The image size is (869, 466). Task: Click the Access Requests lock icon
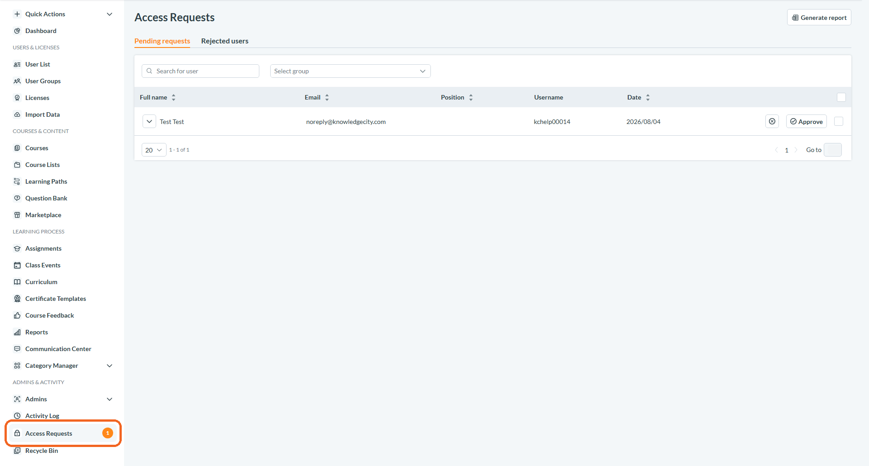[x=17, y=433]
